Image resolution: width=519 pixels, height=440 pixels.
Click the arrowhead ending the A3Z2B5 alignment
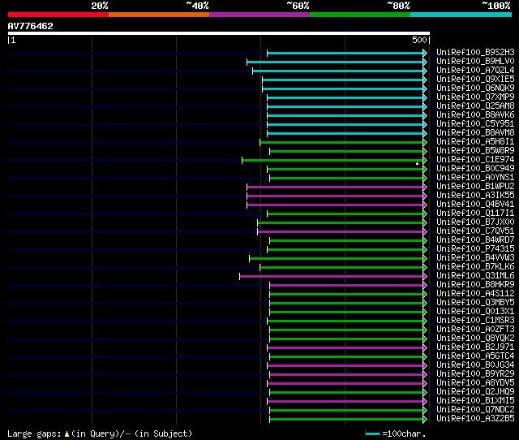(x=425, y=420)
